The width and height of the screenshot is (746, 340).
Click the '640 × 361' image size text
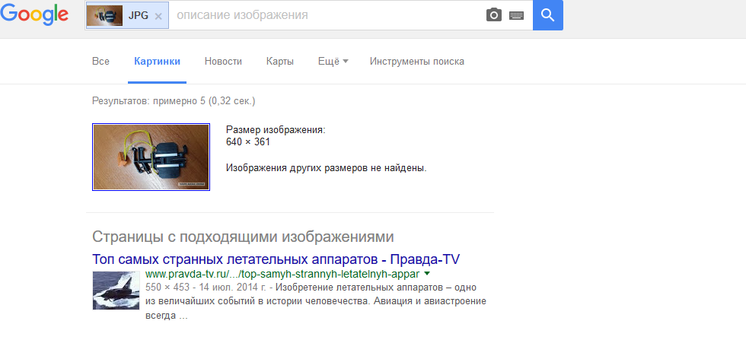(248, 141)
